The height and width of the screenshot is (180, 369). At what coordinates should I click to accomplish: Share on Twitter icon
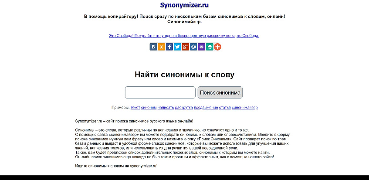tap(177, 47)
